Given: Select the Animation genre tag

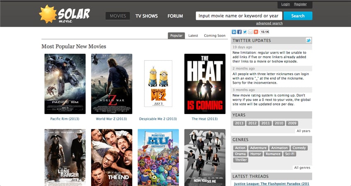Looking at the screenshot, I should click(279, 148).
